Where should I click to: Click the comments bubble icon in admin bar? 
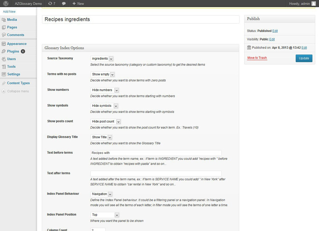64,4
